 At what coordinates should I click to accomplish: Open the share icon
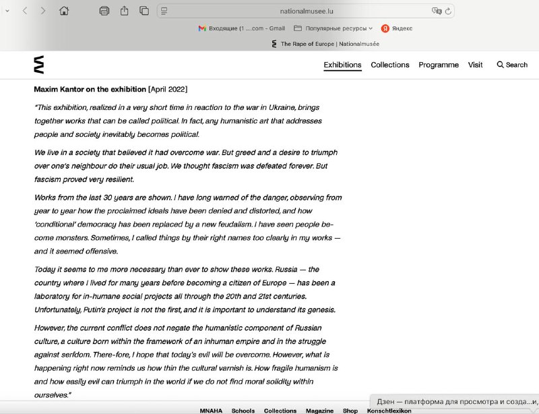coord(124,11)
